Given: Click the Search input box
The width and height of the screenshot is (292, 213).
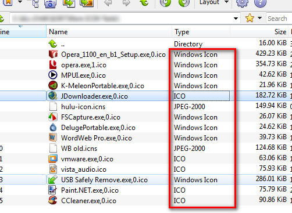Looking at the screenshot, I should click(279, 19).
